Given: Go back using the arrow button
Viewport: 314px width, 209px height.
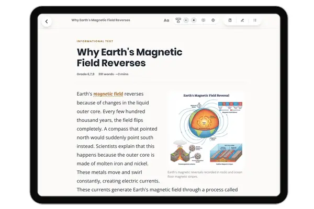Looking at the screenshot, I should (47, 21).
